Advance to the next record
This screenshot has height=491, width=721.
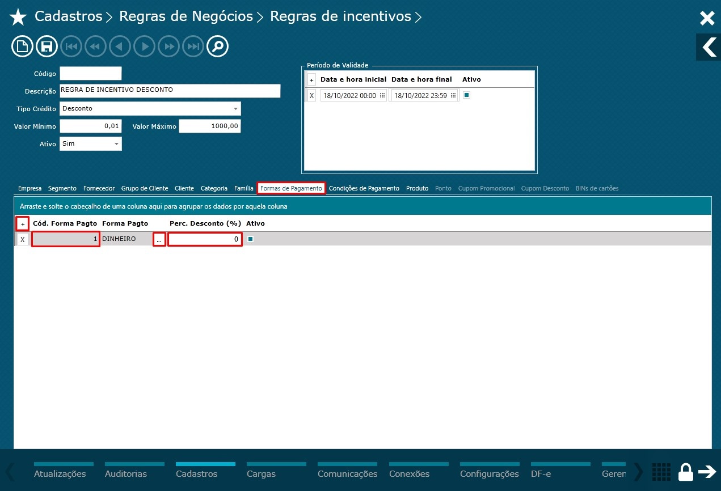pyautogui.click(x=144, y=46)
